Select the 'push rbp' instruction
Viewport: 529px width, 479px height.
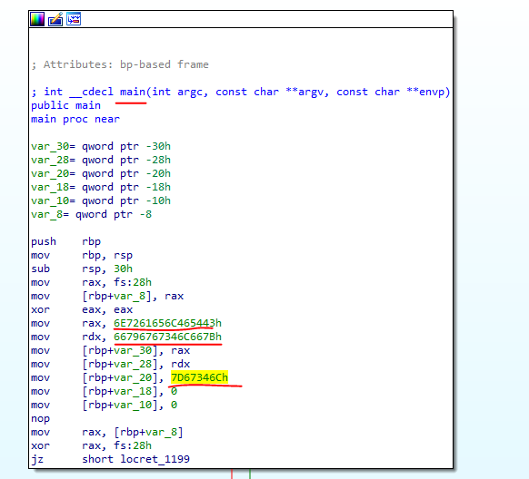(65, 241)
